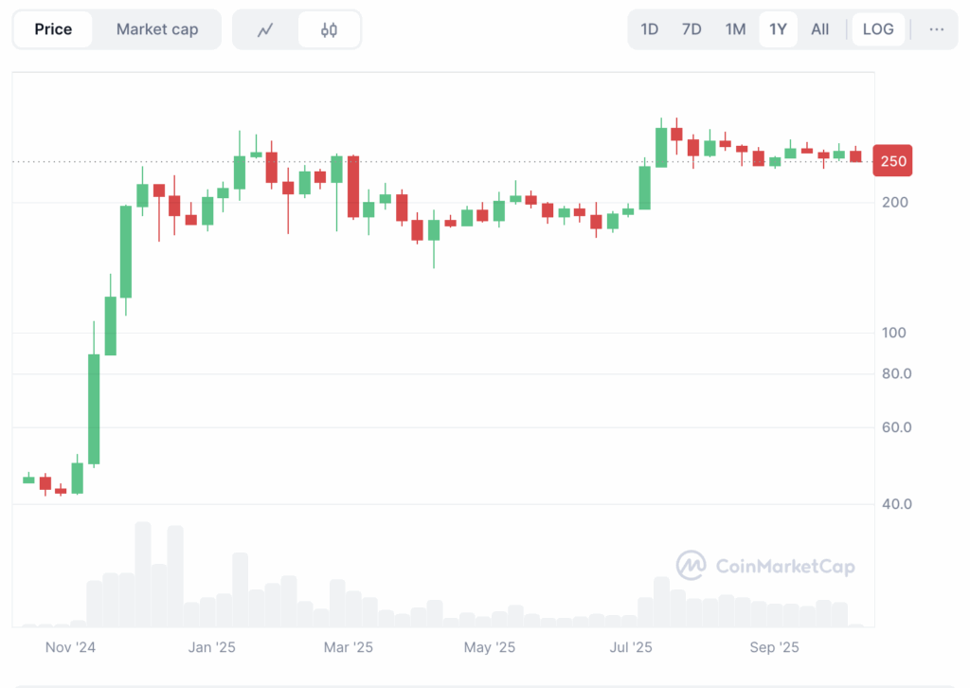Image resolution: width=970 pixels, height=688 pixels.
Task: Select the All timeframe tab
Action: (819, 29)
